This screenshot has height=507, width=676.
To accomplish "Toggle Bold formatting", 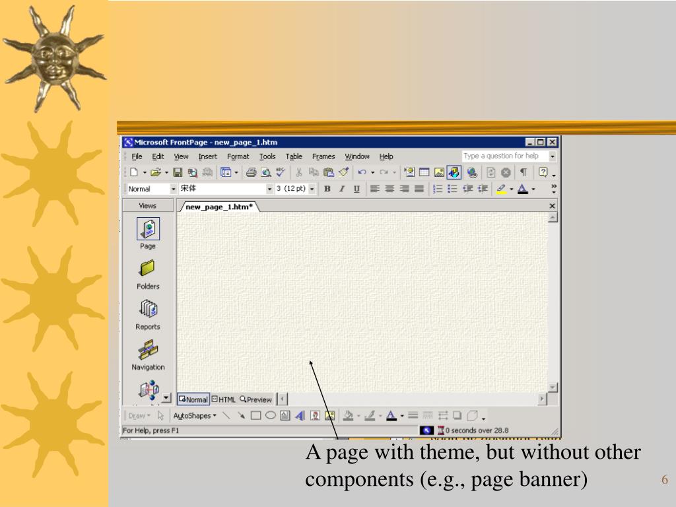I will [327, 189].
